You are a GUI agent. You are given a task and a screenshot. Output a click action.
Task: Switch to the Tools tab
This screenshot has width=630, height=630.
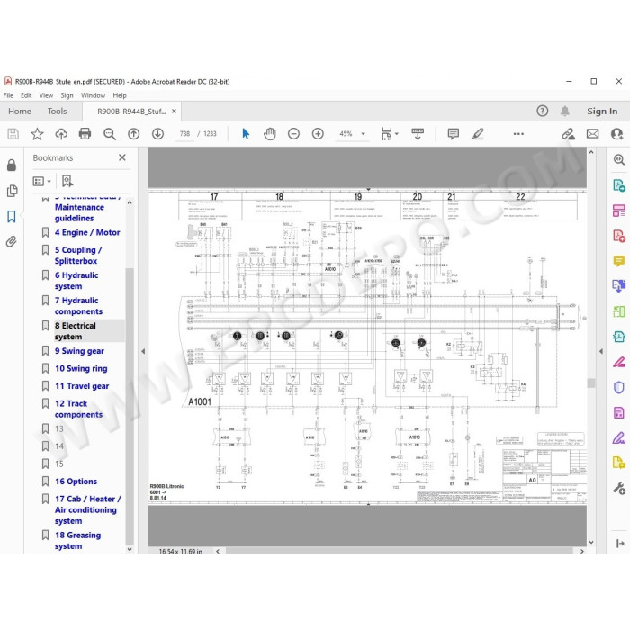[x=57, y=112]
